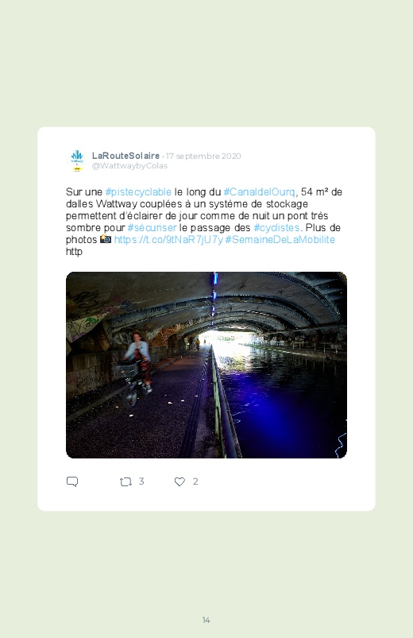The image size is (413, 638).
Task: Click the retweet count 3
Action: pos(141,481)
